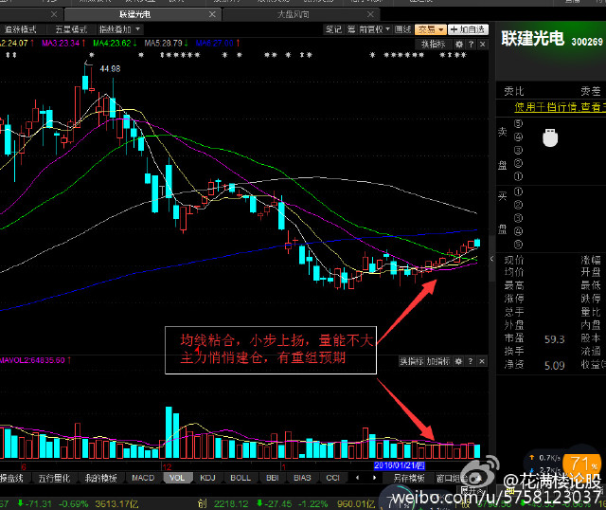
Task: Open main chart indicator settings gear
Action: [458, 44]
